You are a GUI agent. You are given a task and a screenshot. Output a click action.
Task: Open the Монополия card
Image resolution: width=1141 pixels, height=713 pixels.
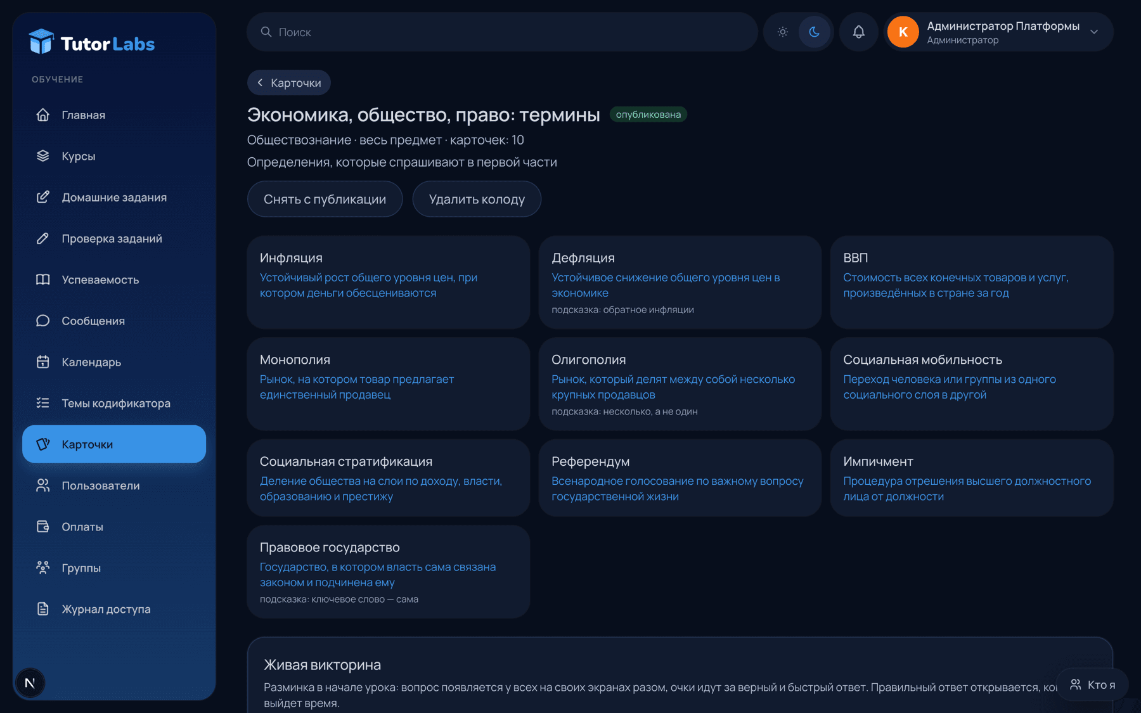[x=389, y=384]
